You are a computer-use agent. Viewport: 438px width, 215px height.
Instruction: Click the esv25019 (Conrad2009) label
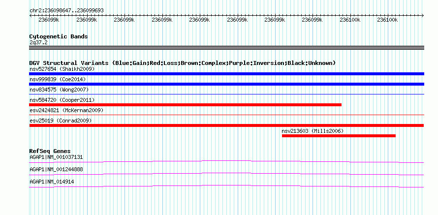point(61,121)
